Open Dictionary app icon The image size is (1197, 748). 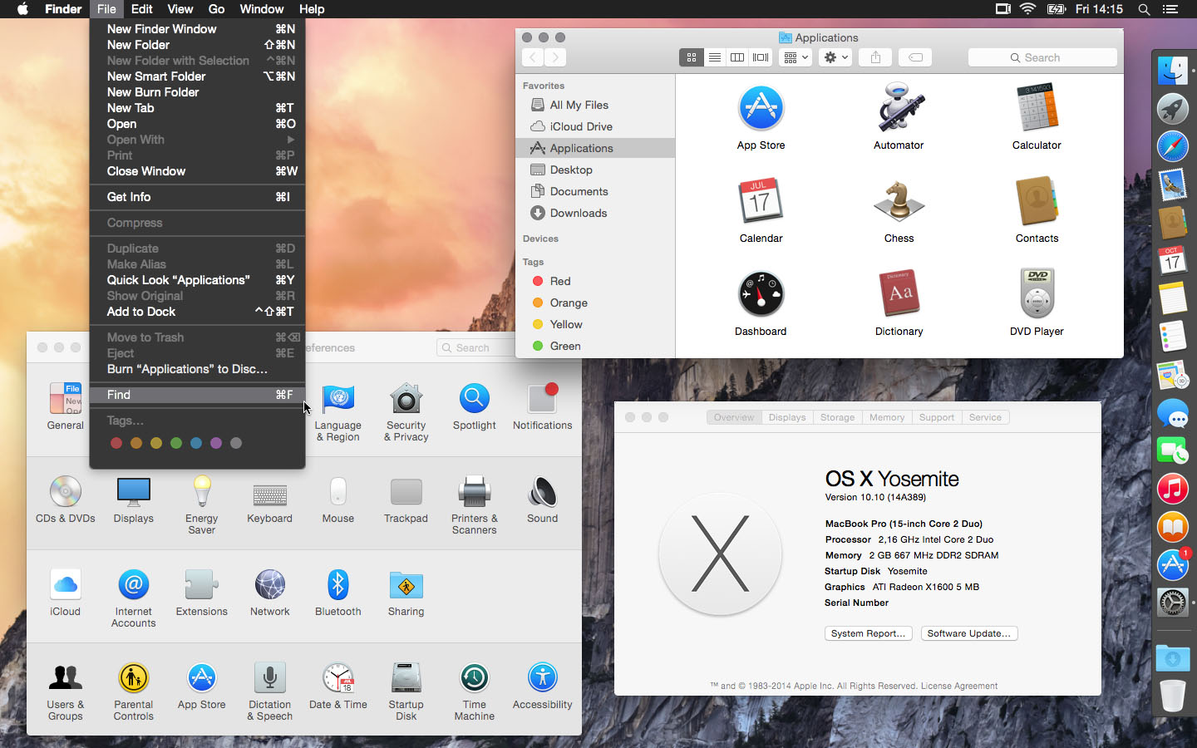coord(899,294)
